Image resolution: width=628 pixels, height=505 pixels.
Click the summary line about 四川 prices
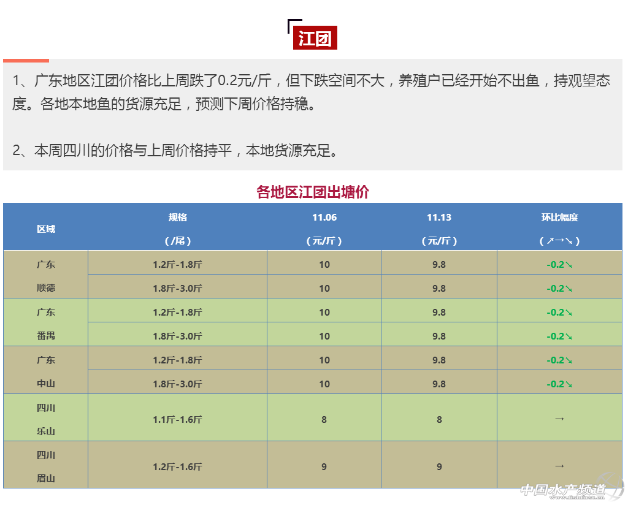click(x=176, y=150)
